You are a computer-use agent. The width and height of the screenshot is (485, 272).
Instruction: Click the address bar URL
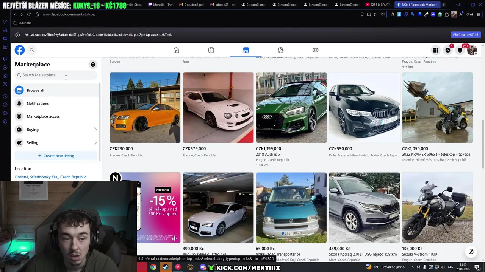pos(69,14)
